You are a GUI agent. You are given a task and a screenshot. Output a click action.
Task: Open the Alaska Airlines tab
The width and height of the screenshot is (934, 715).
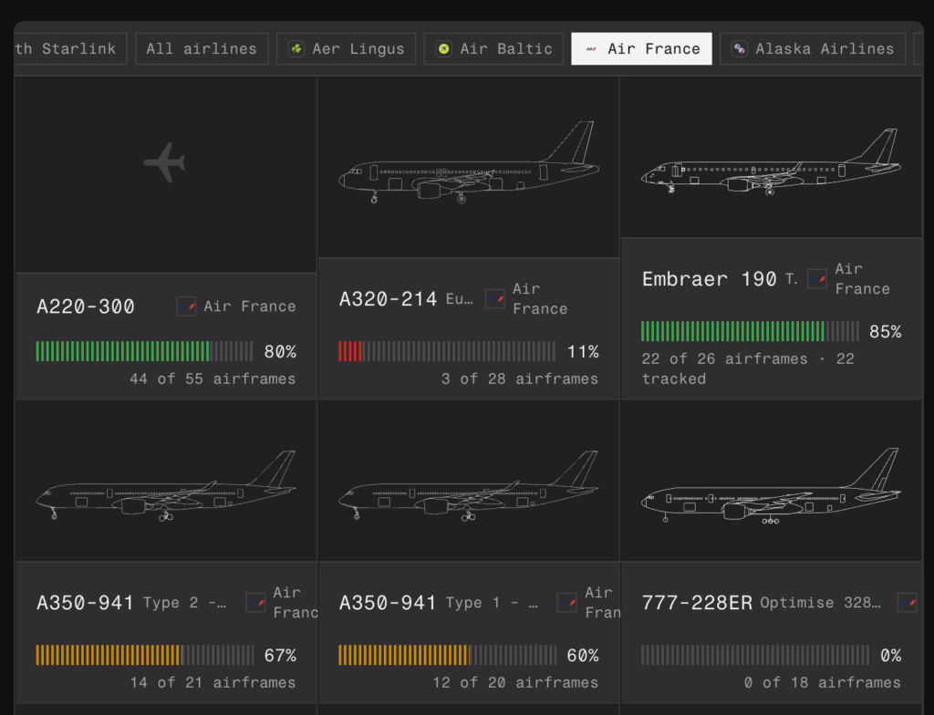tap(813, 49)
